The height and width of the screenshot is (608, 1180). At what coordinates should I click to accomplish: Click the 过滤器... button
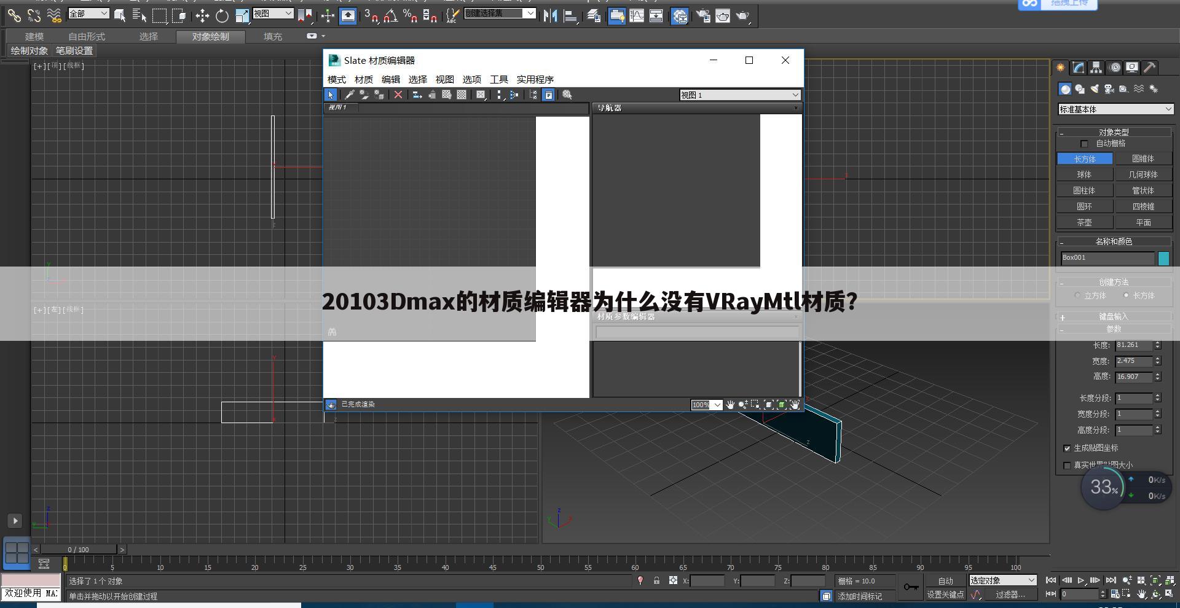(x=1010, y=594)
